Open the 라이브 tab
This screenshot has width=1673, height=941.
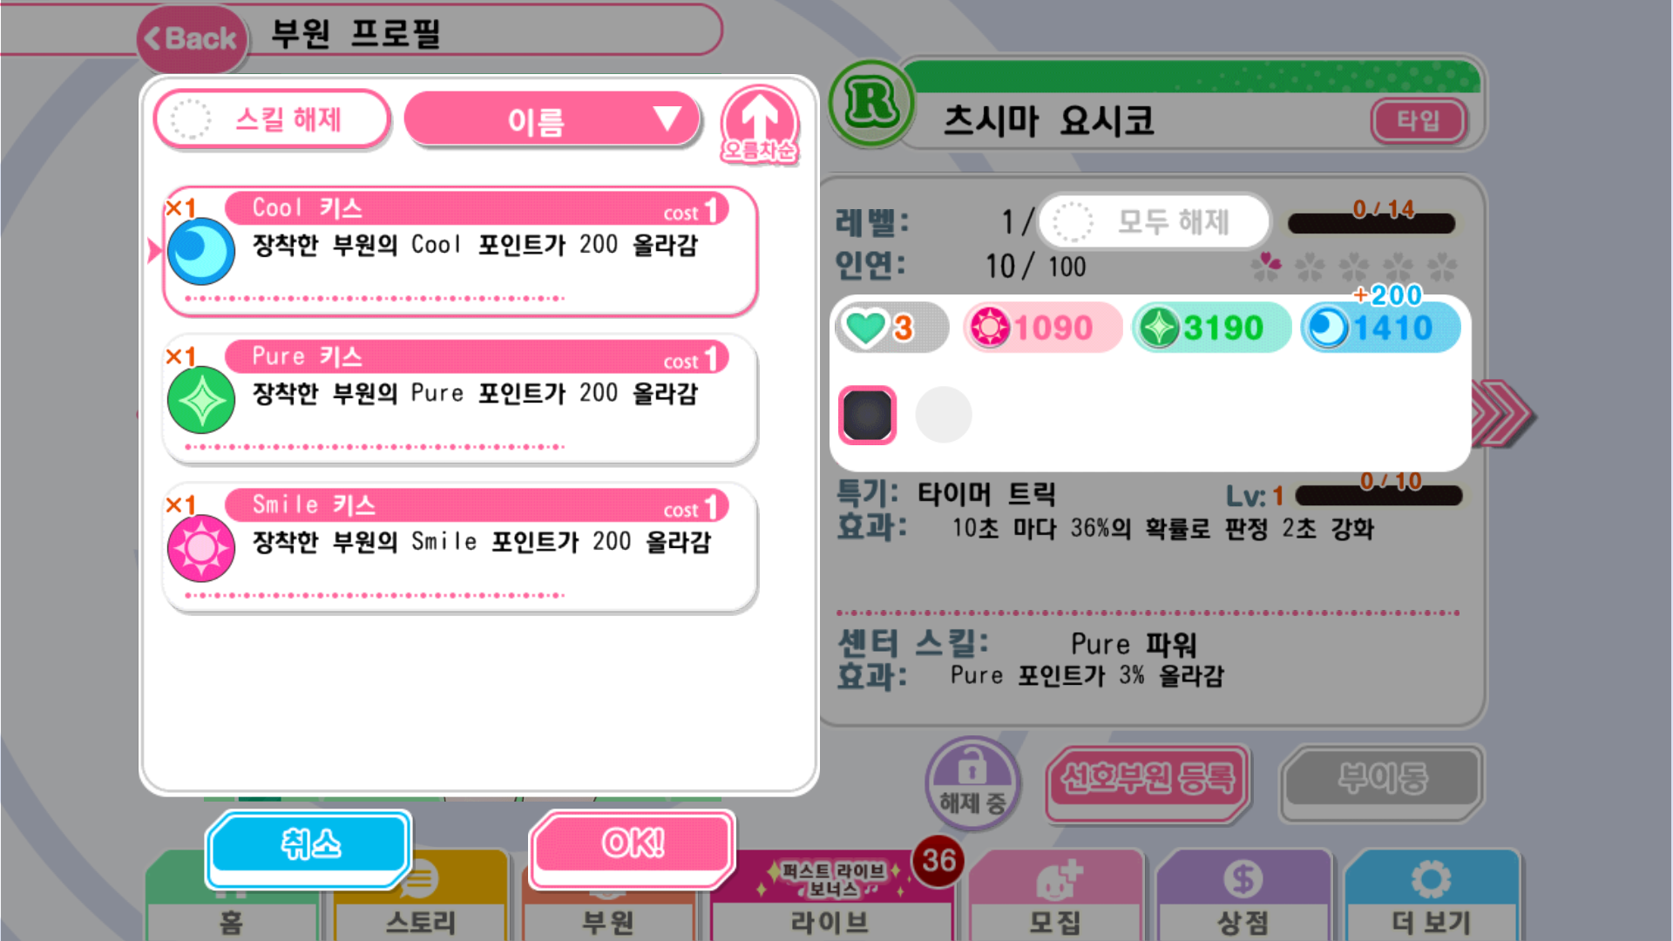[830, 896]
